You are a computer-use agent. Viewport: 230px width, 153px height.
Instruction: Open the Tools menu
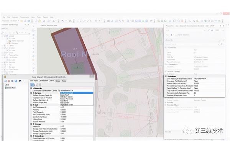coord(39,17)
